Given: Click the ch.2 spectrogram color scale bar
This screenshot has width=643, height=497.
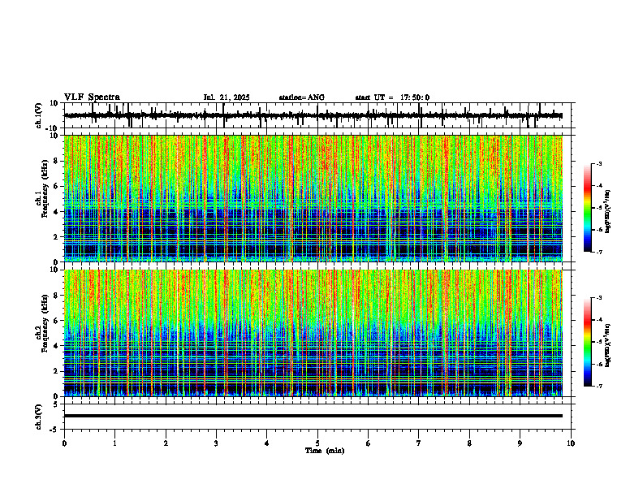Looking at the screenshot, I should (x=588, y=342).
